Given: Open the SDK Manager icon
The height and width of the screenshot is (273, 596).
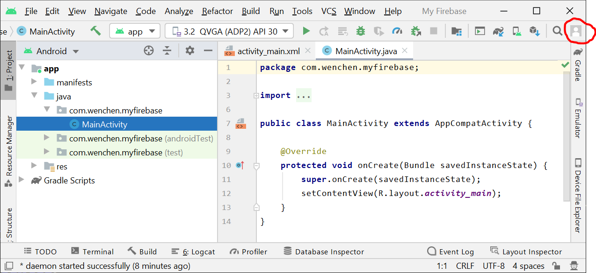Looking at the screenshot, I should pos(535,31).
